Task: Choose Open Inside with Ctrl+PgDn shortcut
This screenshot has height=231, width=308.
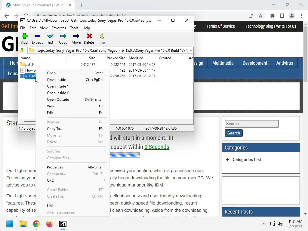Action: click(x=72, y=79)
